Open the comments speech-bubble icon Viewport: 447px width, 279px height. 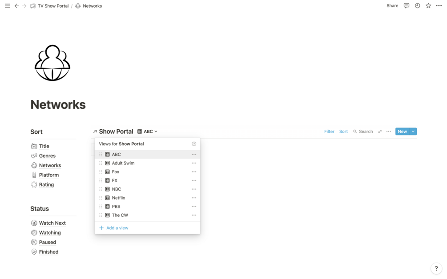(x=407, y=6)
